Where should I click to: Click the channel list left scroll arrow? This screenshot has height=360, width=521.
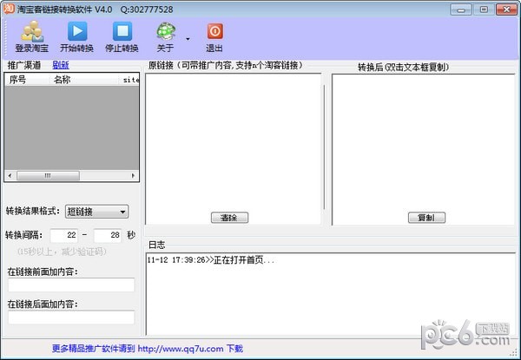coord(10,176)
